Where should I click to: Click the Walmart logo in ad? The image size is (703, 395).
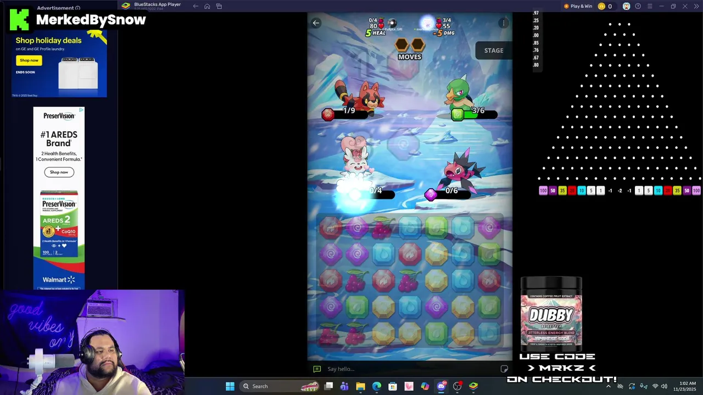pos(59,280)
